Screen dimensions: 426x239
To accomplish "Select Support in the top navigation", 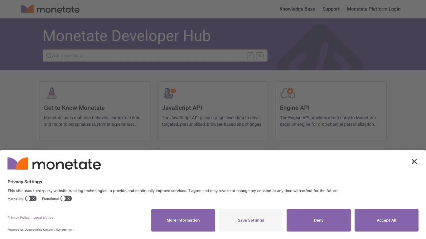I will 331,9.
